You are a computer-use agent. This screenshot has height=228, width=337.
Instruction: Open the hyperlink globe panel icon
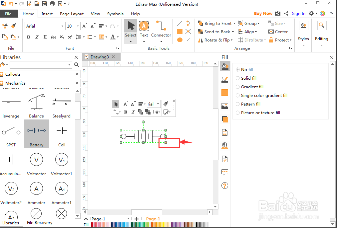pos(224,146)
